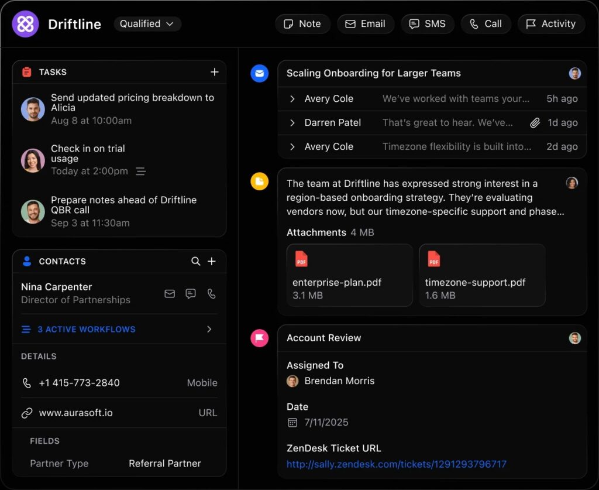The image size is (599, 490).
Task: Create a new Note
Action: 302,23
